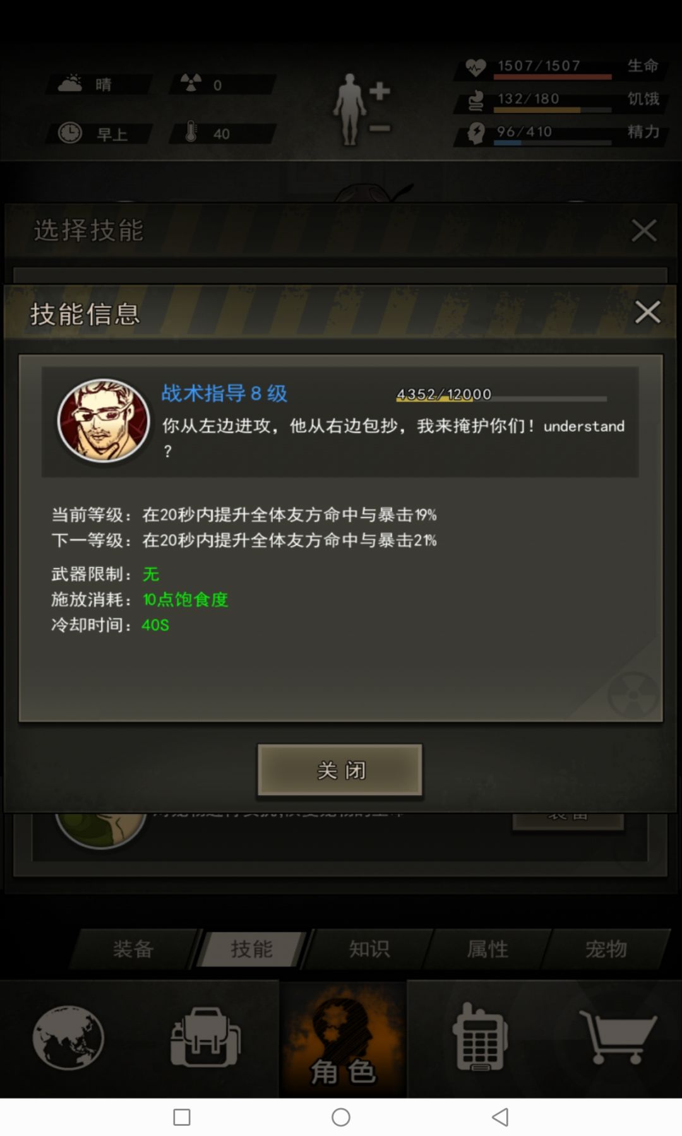The height and width of the screenshot is (1136, 682).
Task: Tap the skill experience progress bar
Action: [x=501, y=398]
